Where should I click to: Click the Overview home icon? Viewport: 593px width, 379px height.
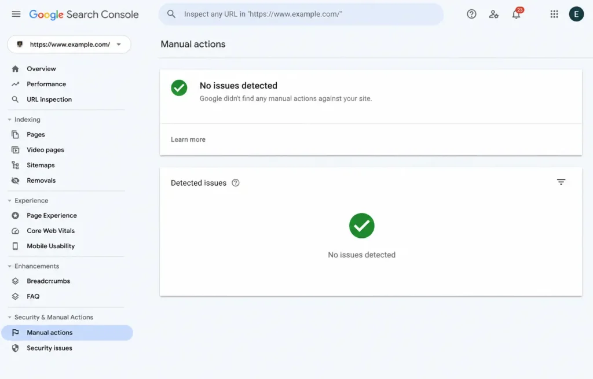[15, 69]
